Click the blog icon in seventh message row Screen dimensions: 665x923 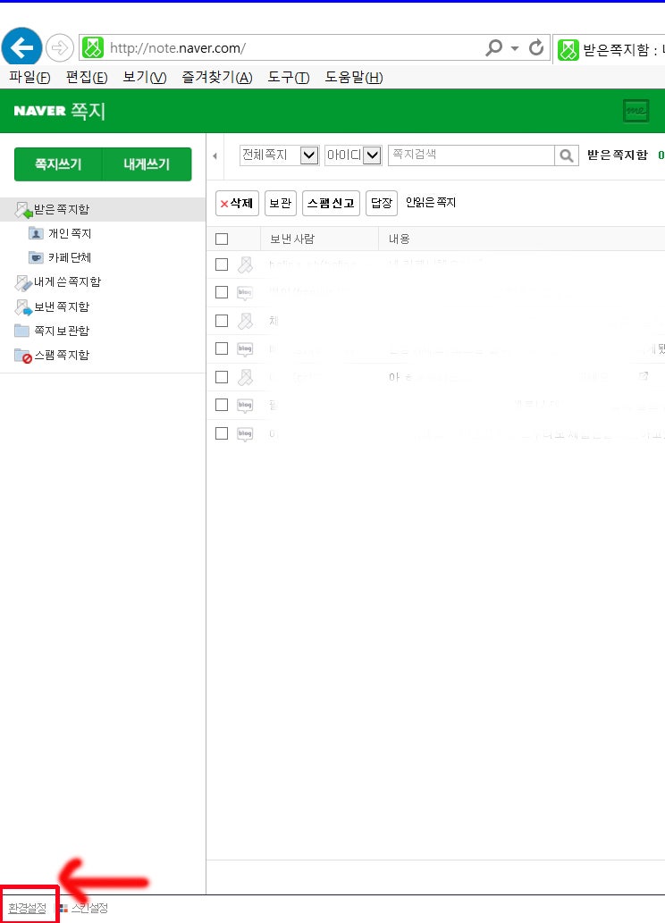245,434
